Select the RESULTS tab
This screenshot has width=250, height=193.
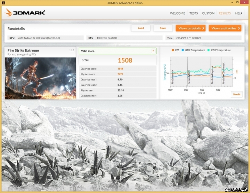pyautogui.click(x=225, y=13)
